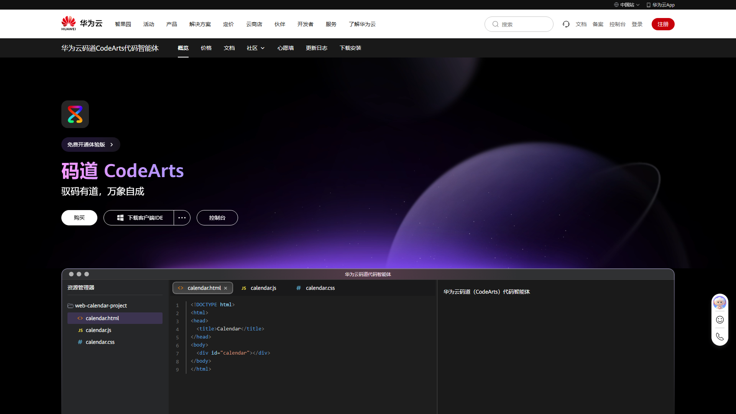Select the 概览 tab
The height and width of the screenshot is (414, 736).
coord(183,48)
